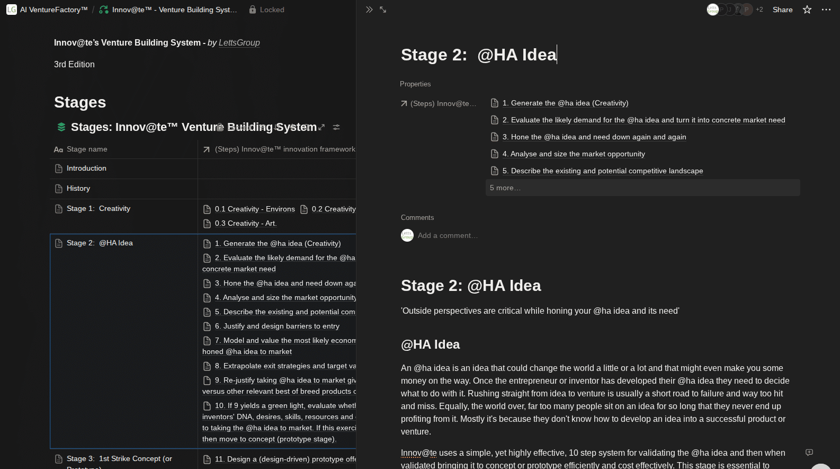Screen dimensions: 840x469
Task: Click the page icon beside 5. Describe the existing in table
Action: point(207,312)
